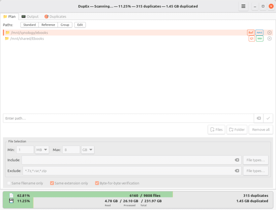Click the 231.97 GB Total value
The image size is (276, 210).
(x=153, y=201)
